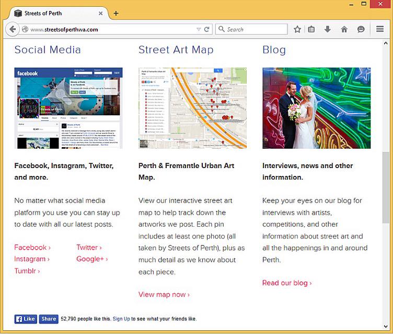This screenshot has width=393, height=334.
Task: Close the Streets of Perth tab
Action: tap(100, 13)
